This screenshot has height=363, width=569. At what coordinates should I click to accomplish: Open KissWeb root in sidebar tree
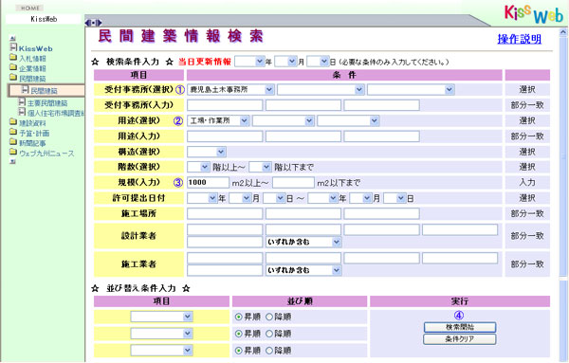pos(36,48)
